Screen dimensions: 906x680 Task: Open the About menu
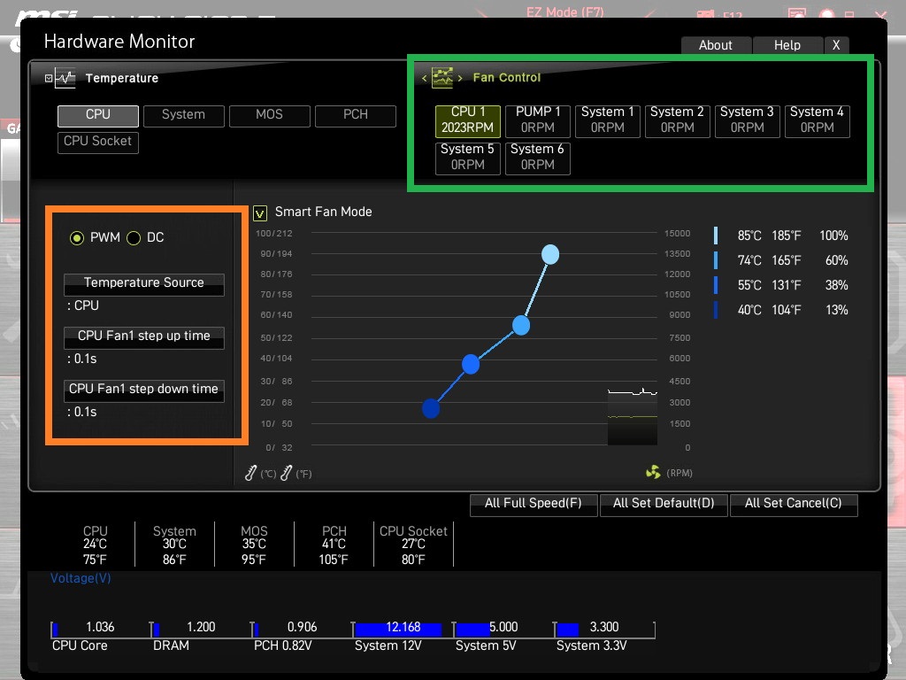point(716,45)
